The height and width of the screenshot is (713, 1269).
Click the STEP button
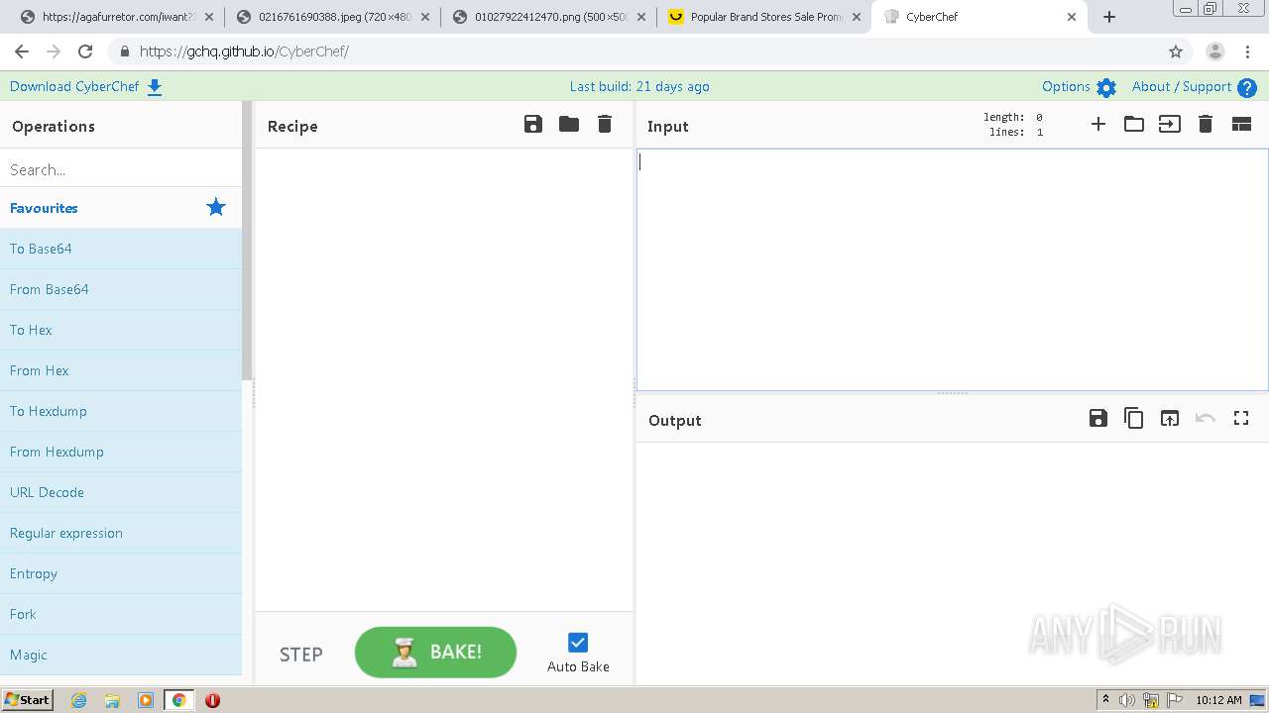tap(301, 654)
